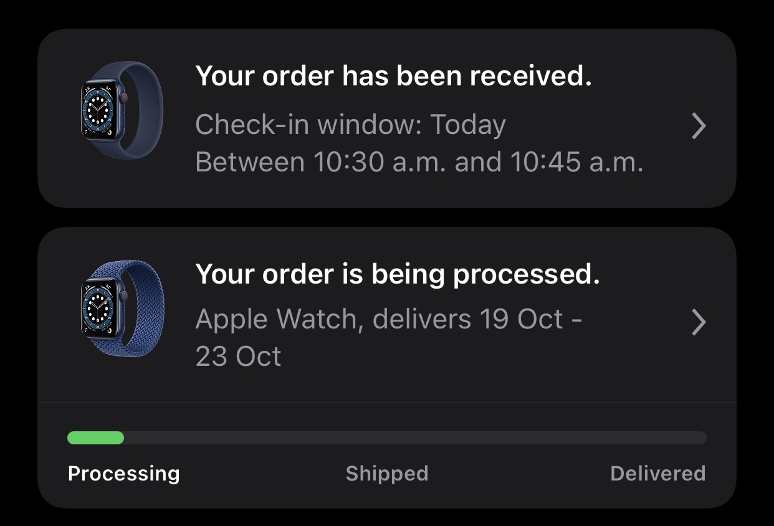
Task: Open the solo loop Apple Watch image
Action: click(122, 111)
